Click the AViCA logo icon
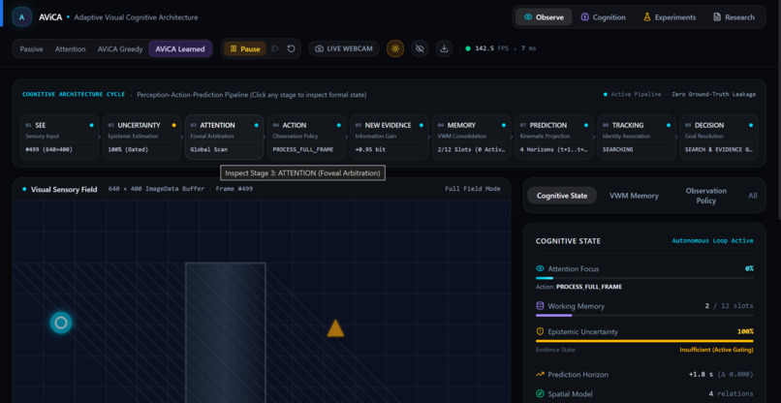781x403 pixels. (21, 16)
